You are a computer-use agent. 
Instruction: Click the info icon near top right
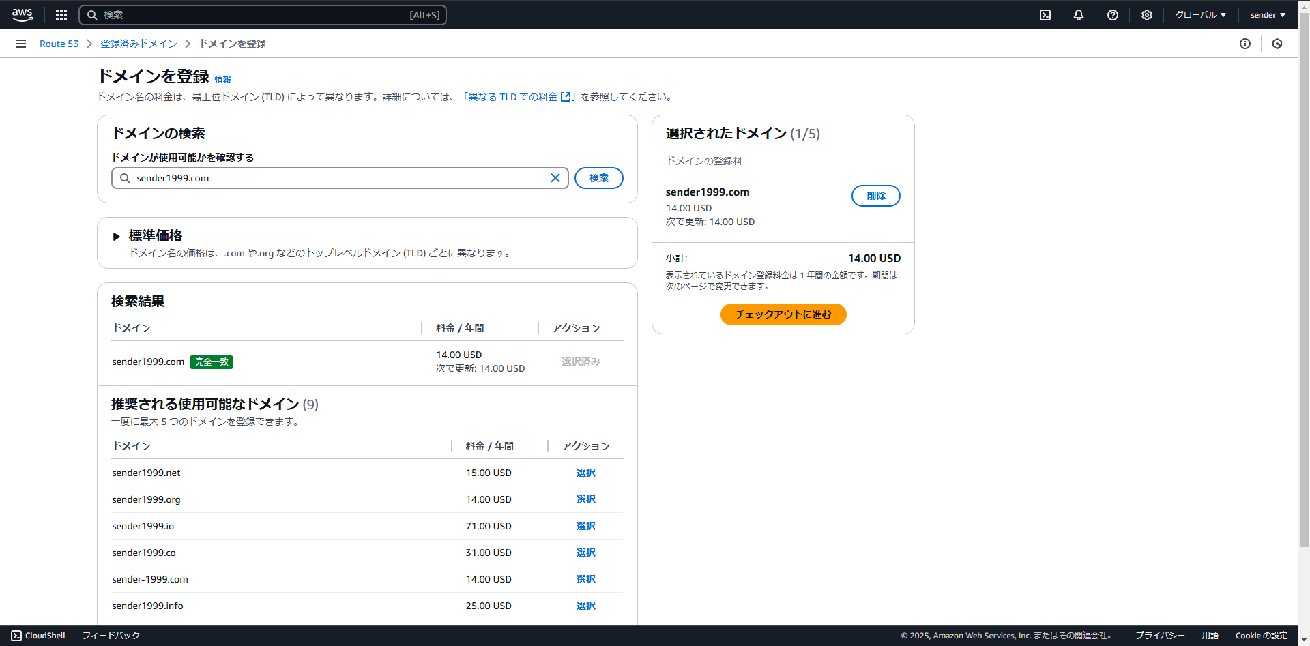click(1245, 44)
